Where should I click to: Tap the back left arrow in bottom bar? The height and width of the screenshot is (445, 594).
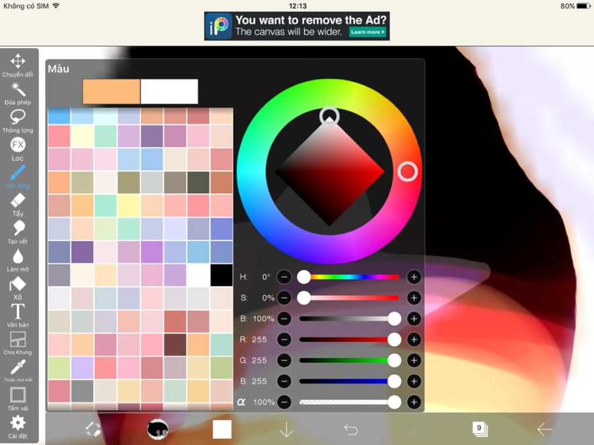point(545,429)
